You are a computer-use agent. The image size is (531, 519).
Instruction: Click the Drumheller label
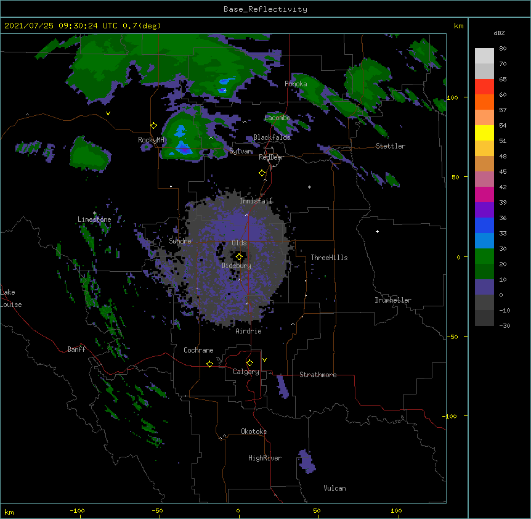tap(393, 300)
